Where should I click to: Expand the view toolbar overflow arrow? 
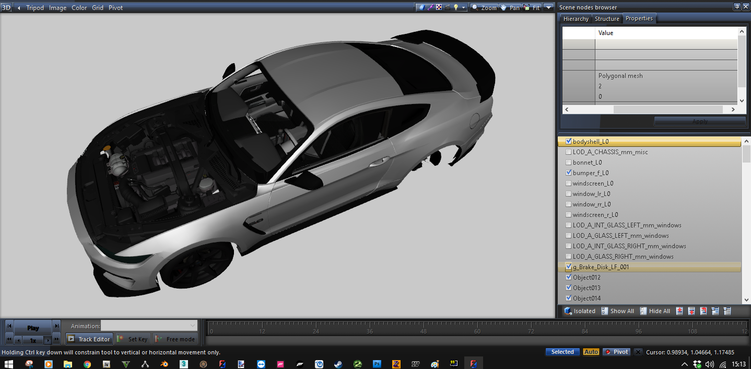[548, 8]
